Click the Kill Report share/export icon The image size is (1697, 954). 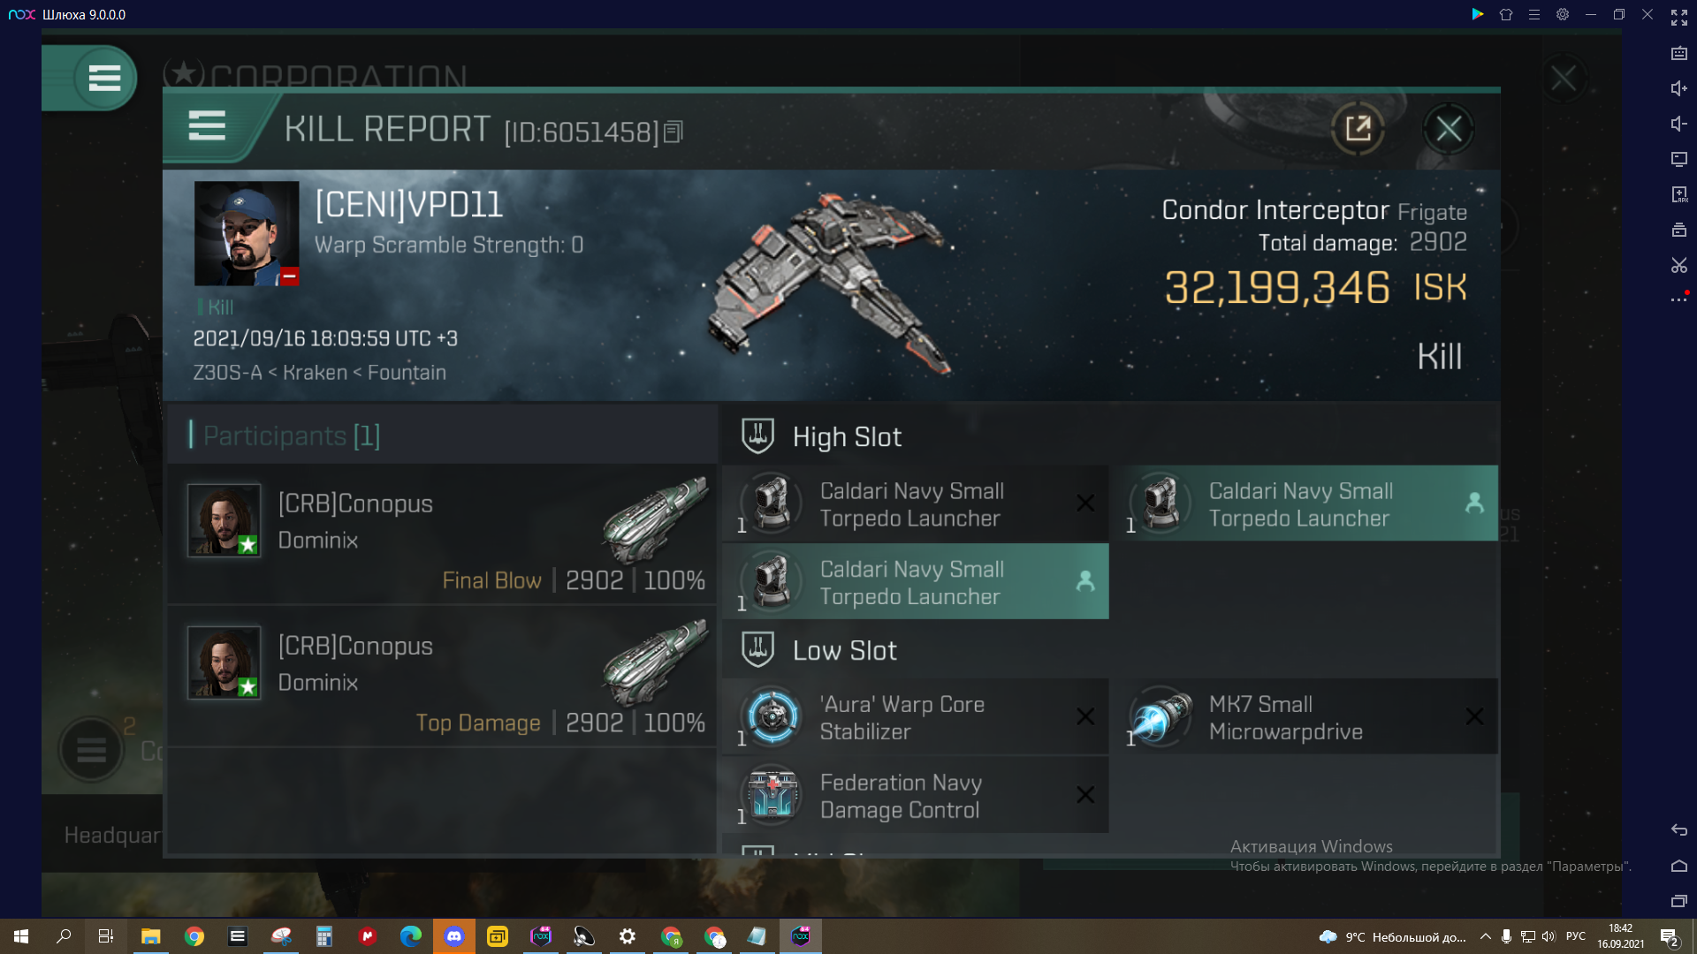(x=1356, y=128)
